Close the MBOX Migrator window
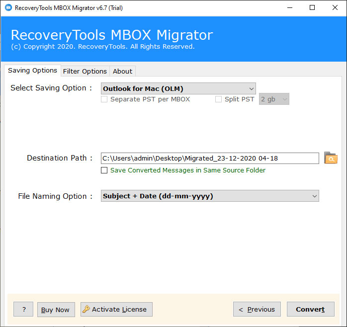This screenshot has height=327, width=347. 335,8
